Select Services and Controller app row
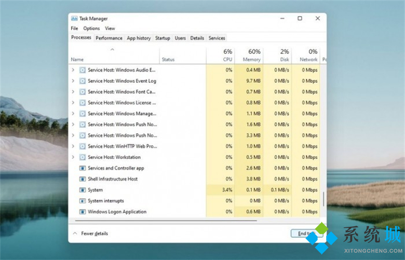405x260 pixels. point(194,168)
